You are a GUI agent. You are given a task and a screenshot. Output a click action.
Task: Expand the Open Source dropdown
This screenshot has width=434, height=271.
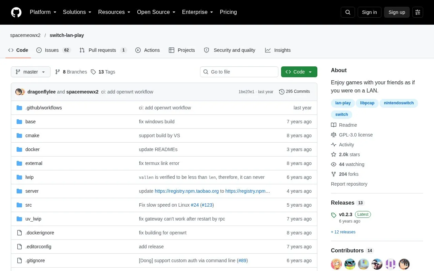[156, 12]
